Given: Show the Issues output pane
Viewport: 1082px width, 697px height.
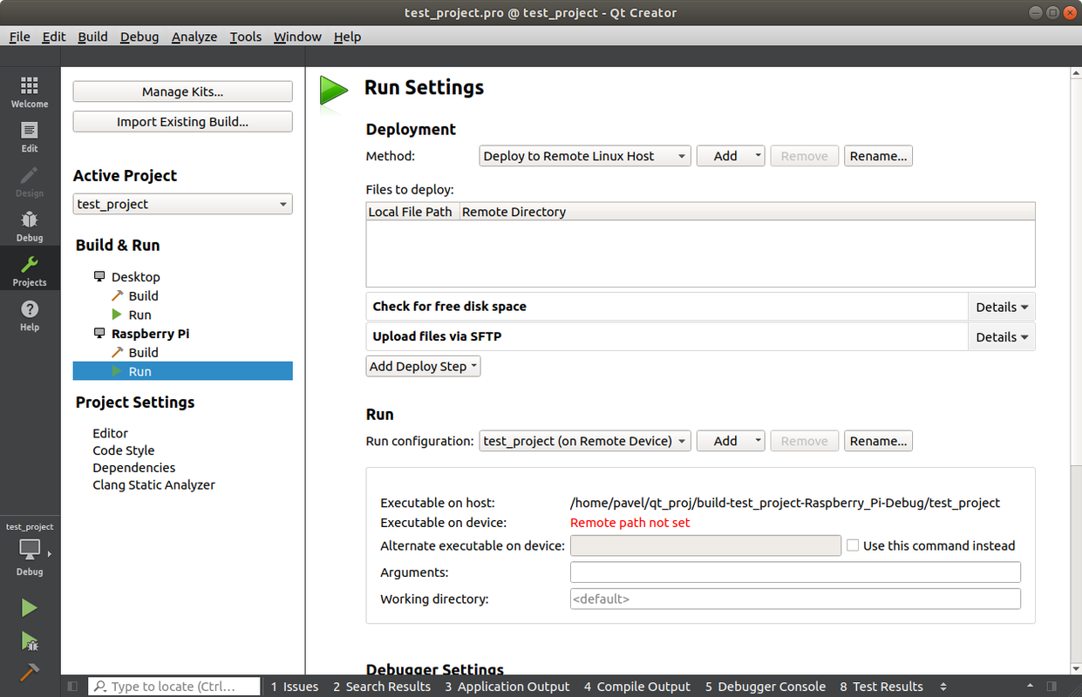Looking at the screenshot, I should point(295,687).
